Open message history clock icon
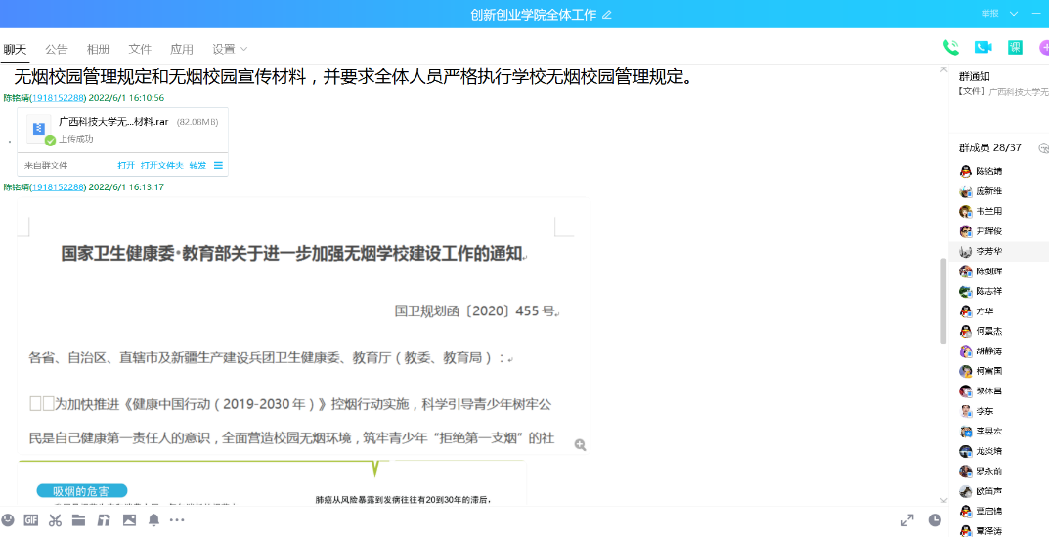Screen dimensions: 1049x537 (935, 520)
